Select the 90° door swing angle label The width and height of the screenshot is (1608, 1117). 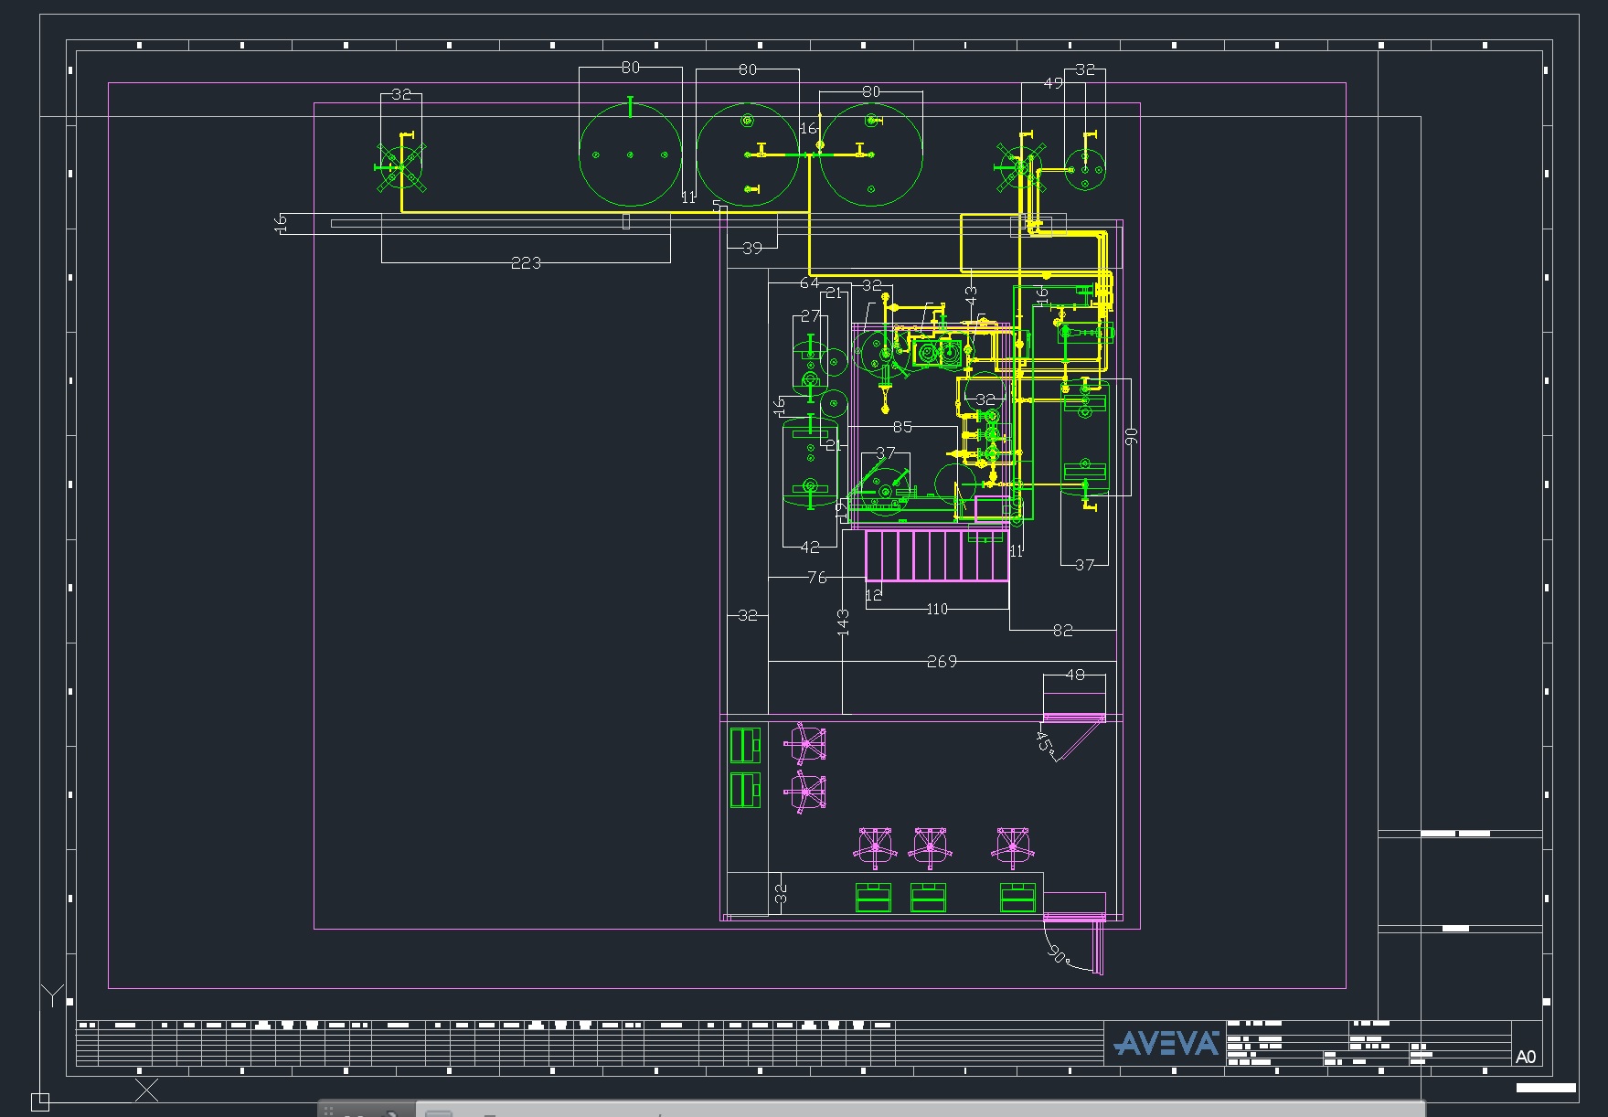(x=1058, y=955)
